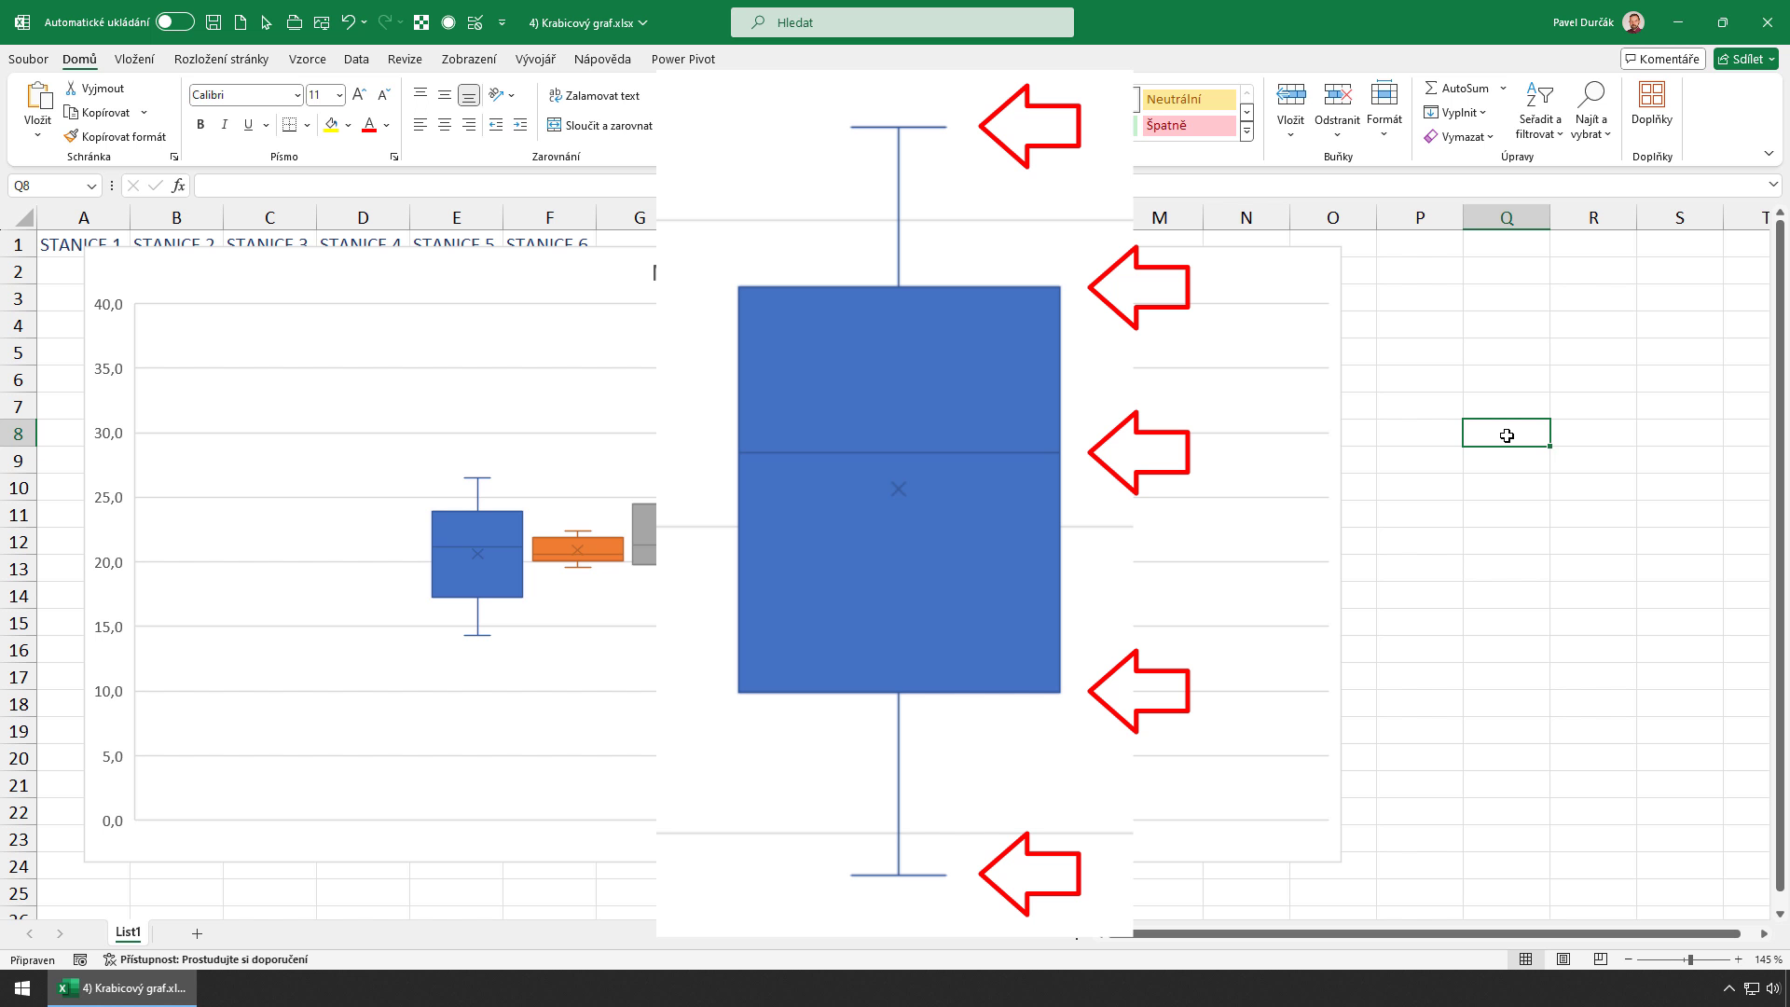Apply the Špatně cell style
The height and width of the screenshot is (1007, 1790).
click(x=1189, y=125)
